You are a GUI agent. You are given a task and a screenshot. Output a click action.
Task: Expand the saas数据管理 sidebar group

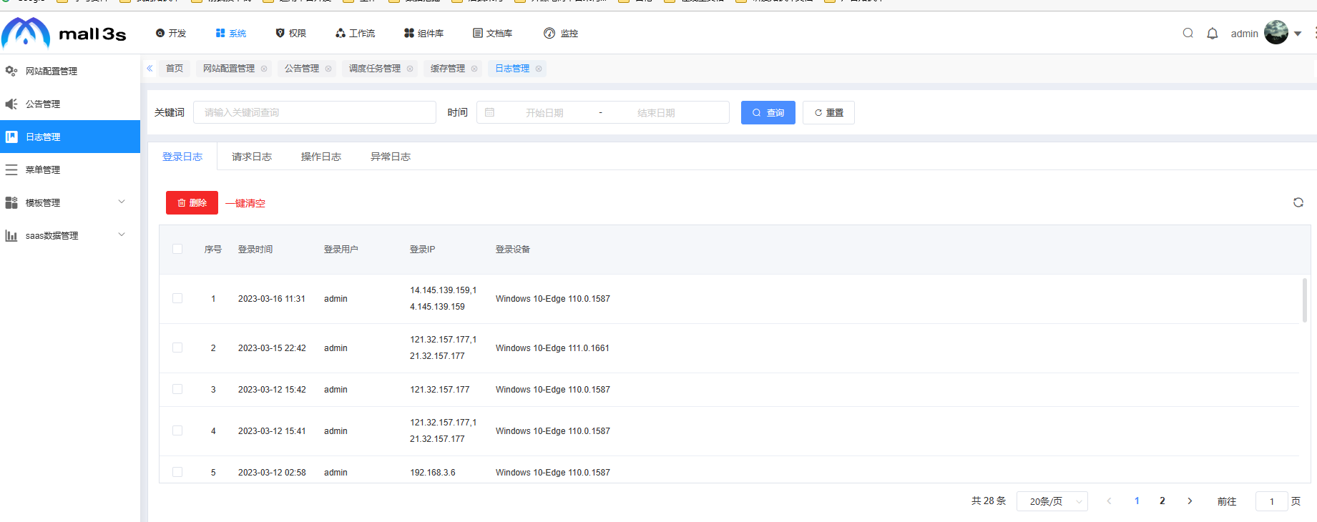pyautogui.click(x=70, y=235)
